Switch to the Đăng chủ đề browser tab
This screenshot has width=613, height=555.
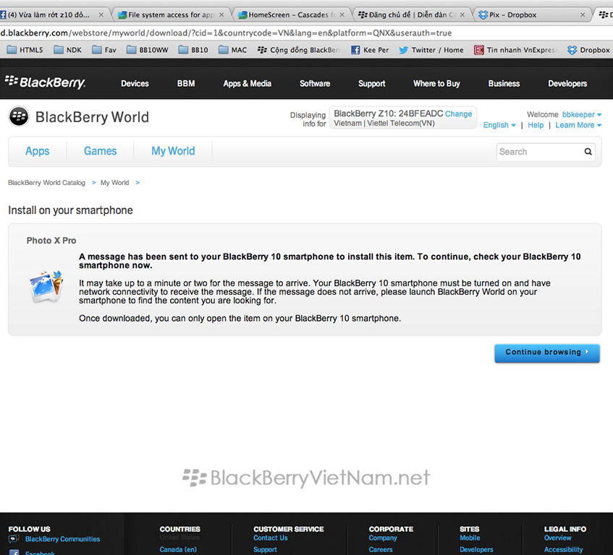coord(412,15)
